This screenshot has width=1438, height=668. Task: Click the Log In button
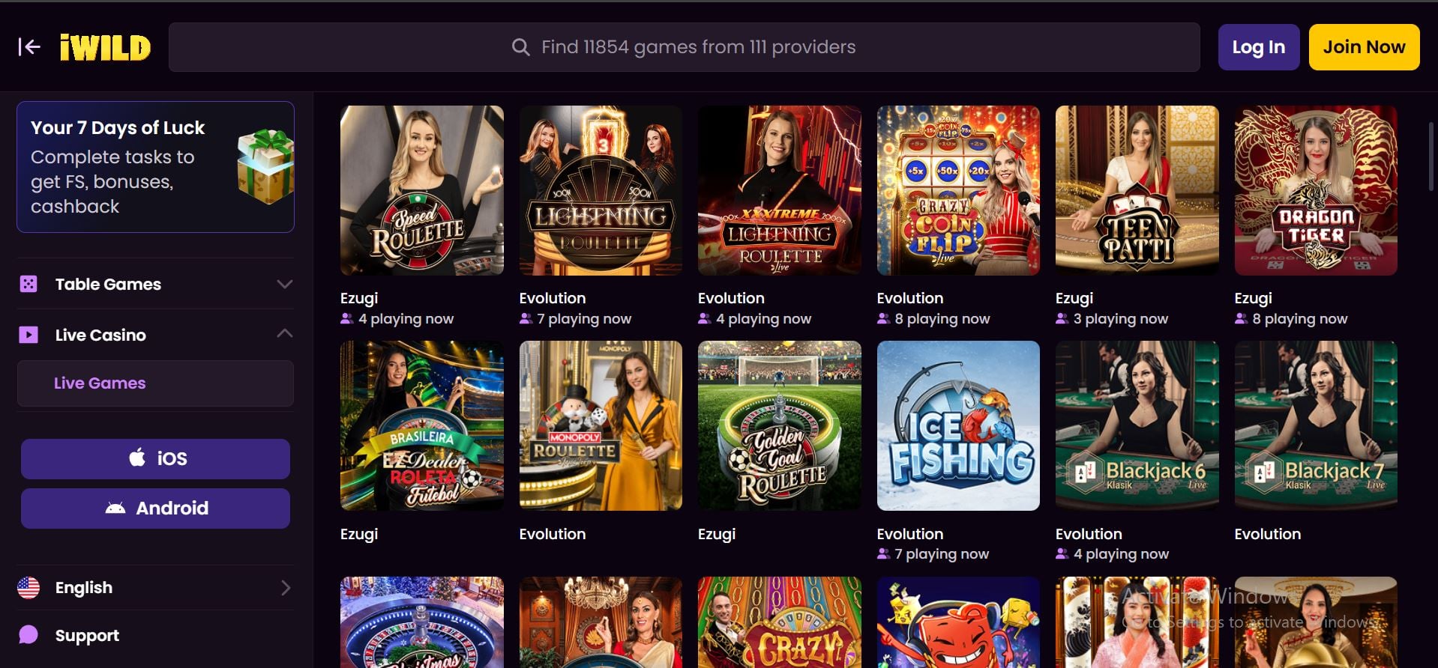tap(1259, 47)
